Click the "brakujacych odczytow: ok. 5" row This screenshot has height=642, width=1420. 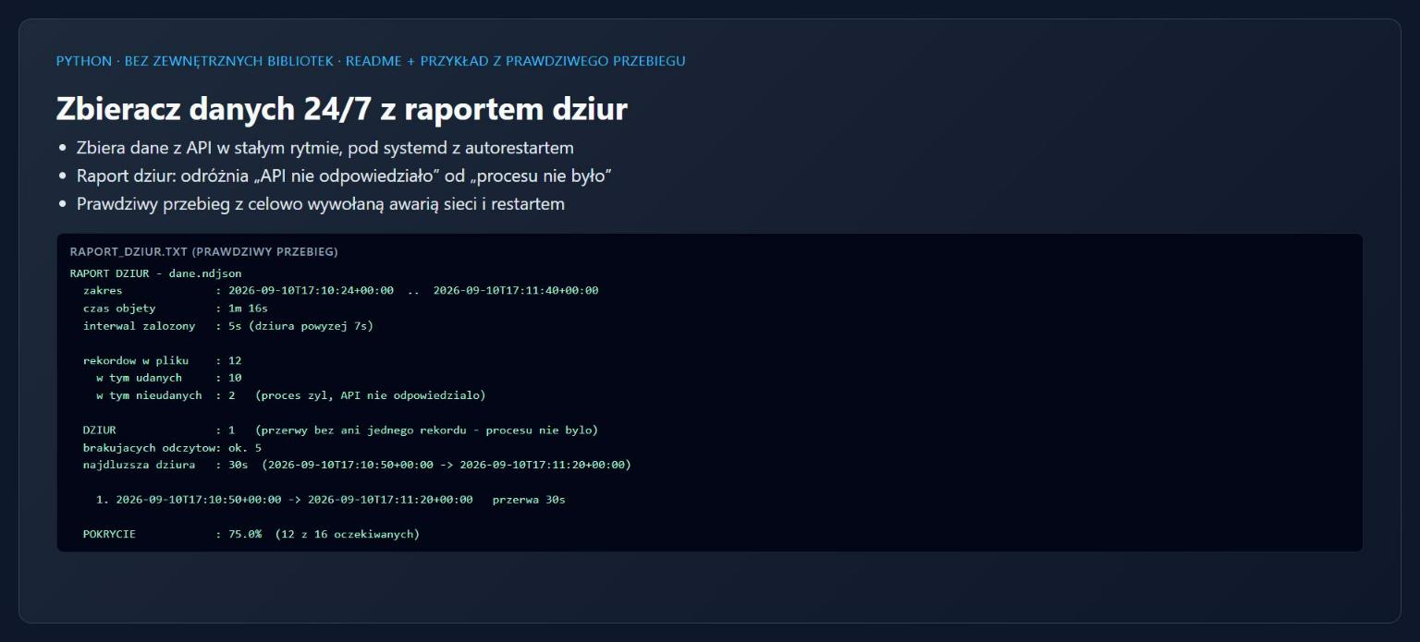click(x=172, y=448)
